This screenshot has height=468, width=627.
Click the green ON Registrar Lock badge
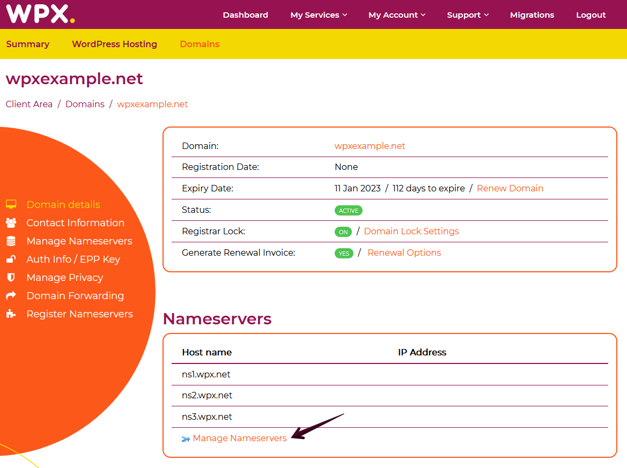(343, 232)
